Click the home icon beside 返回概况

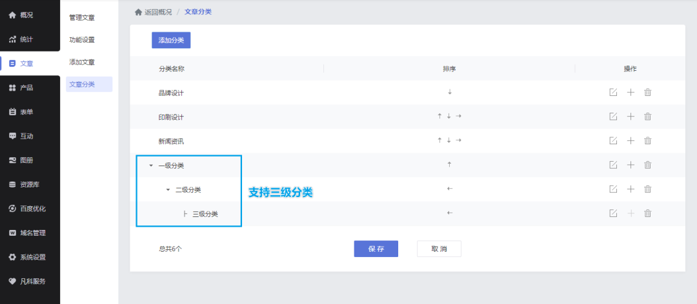[138, 12]
